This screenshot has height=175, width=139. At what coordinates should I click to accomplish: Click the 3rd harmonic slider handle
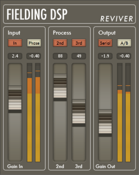(79, 113)
